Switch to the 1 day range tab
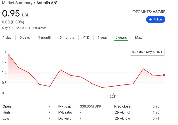Viewport: 178px width, 125px height. (x=7, y=37)
